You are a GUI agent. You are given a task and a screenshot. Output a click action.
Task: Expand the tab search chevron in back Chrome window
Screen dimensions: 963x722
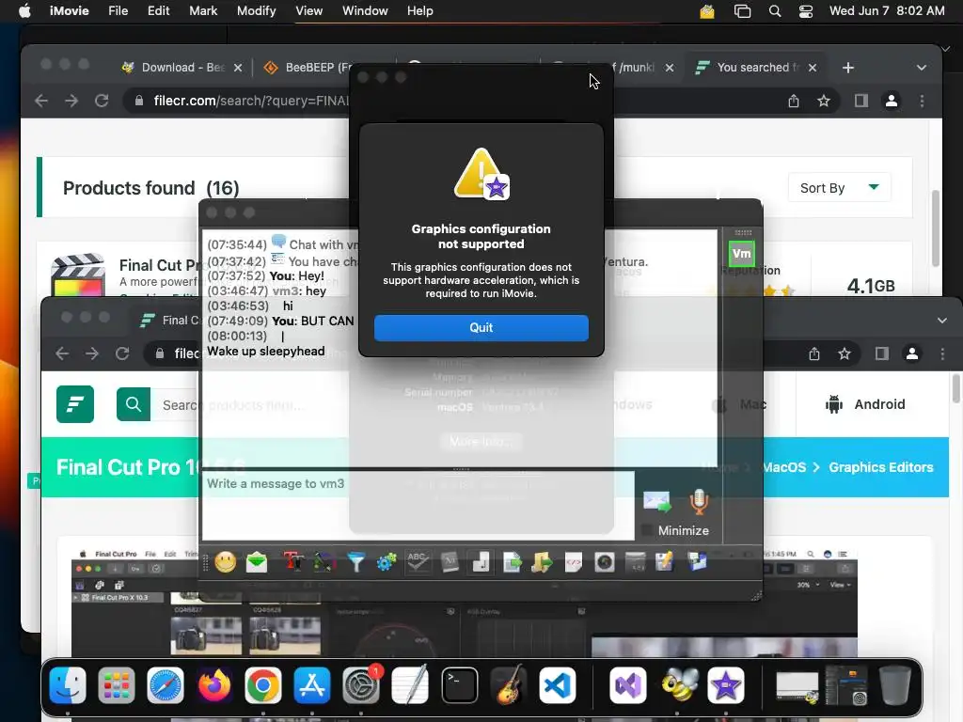point(922,68)
